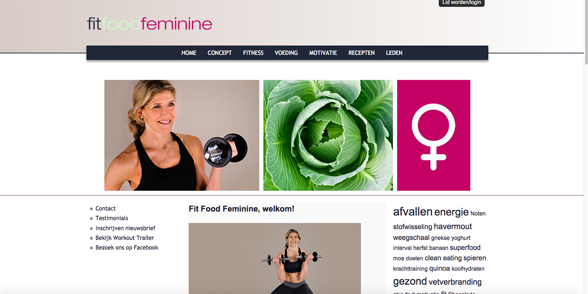Go to the LEDEN menu item
Viewport: 588px width, 294px height.
click(x=394, y=53)
